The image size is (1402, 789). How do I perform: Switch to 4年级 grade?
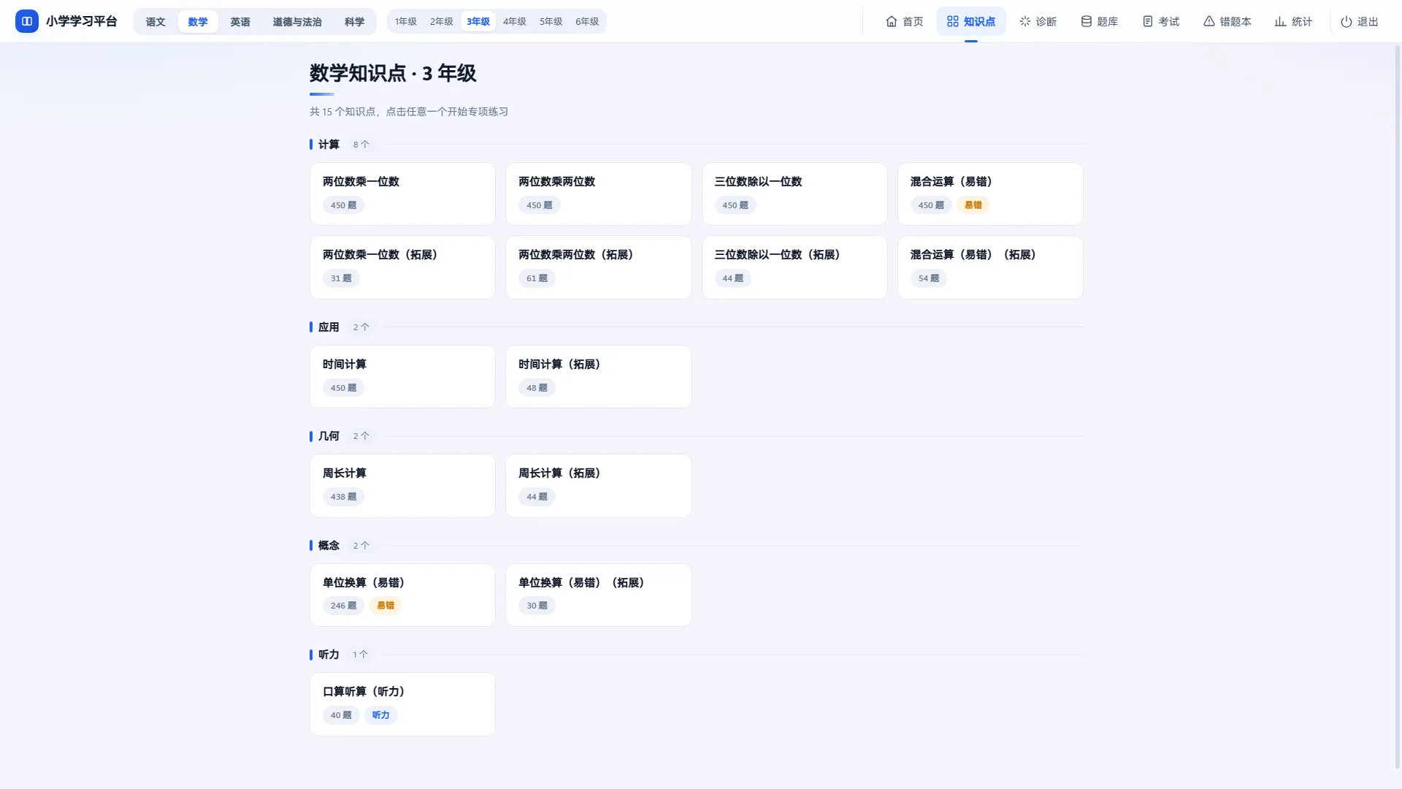[515, 21]
